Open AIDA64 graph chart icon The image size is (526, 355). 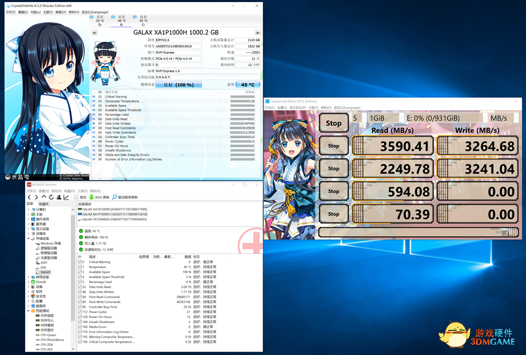(x=66, y=198)
